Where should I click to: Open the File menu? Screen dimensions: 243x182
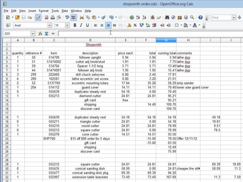click(x=6, y=11)
